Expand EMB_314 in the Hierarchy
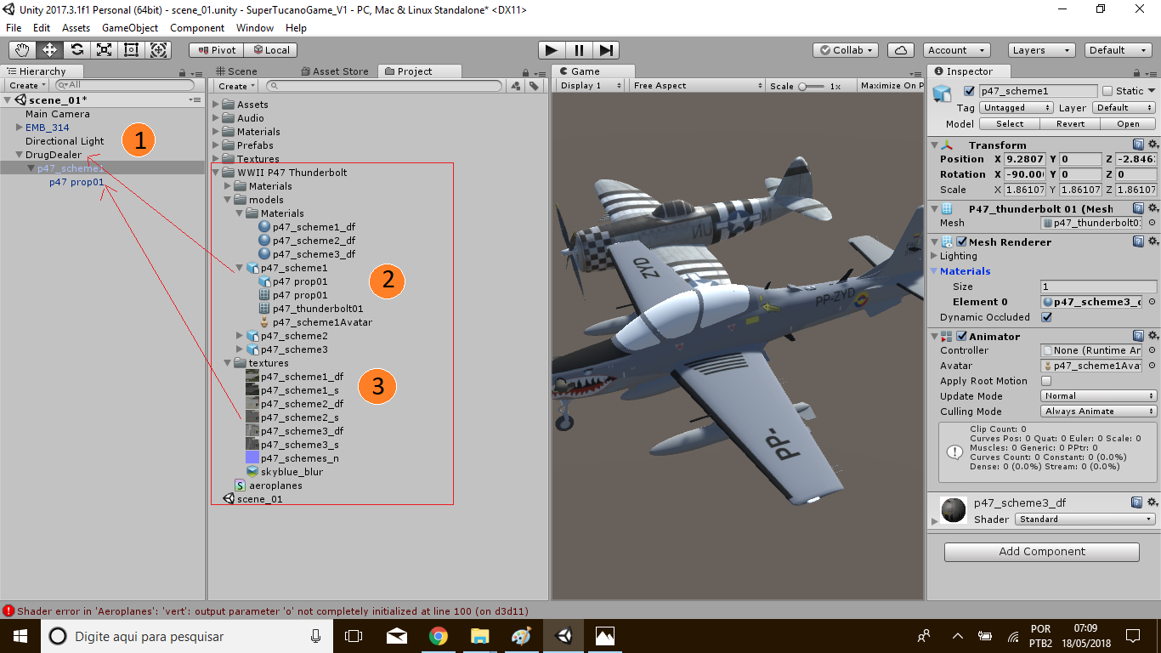 [x=17, y=127]
